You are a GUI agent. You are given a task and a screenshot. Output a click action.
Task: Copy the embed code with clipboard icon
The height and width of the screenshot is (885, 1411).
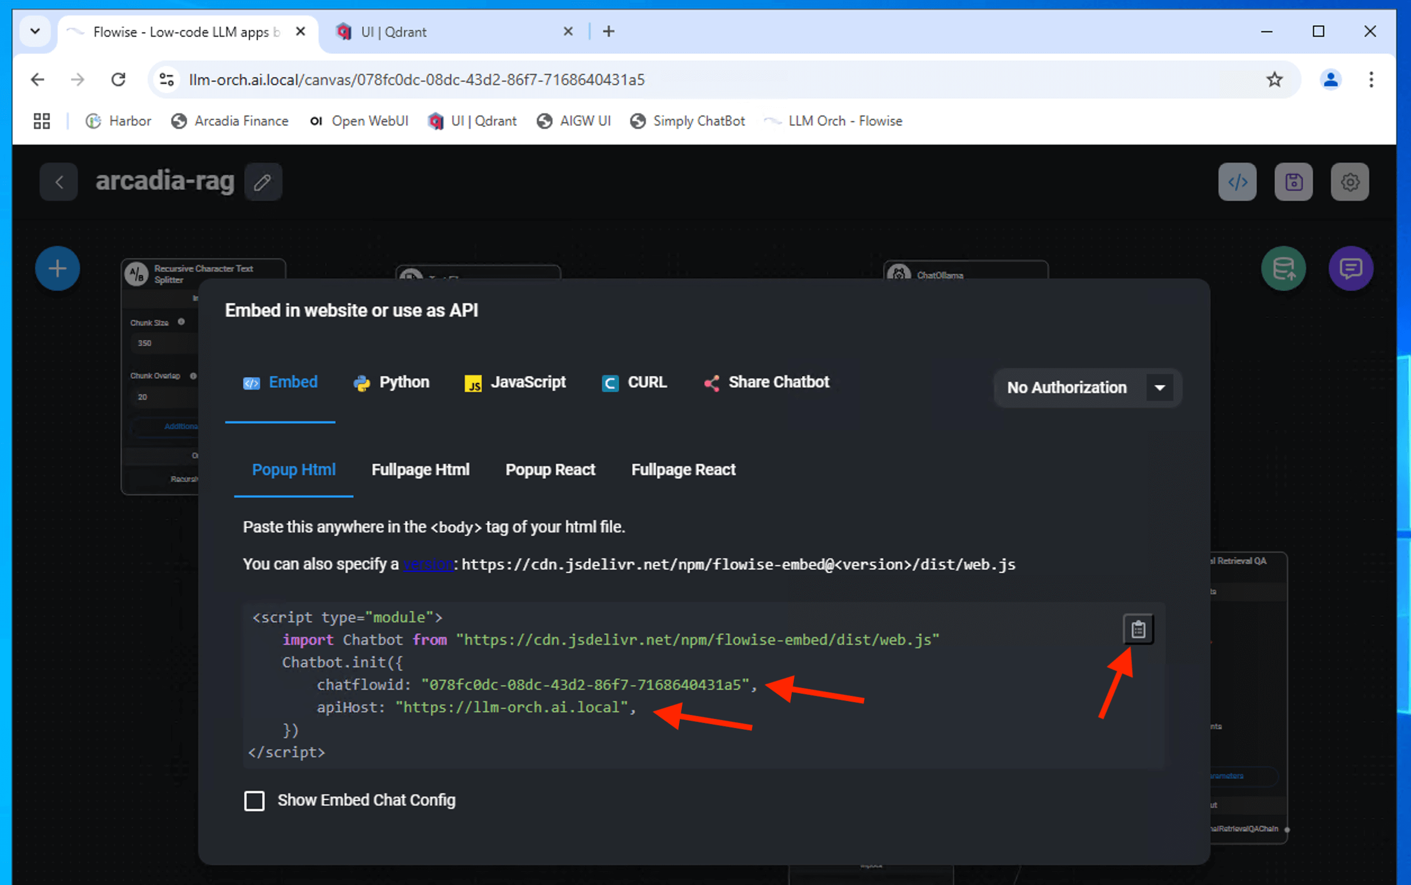coord(1138,629)
